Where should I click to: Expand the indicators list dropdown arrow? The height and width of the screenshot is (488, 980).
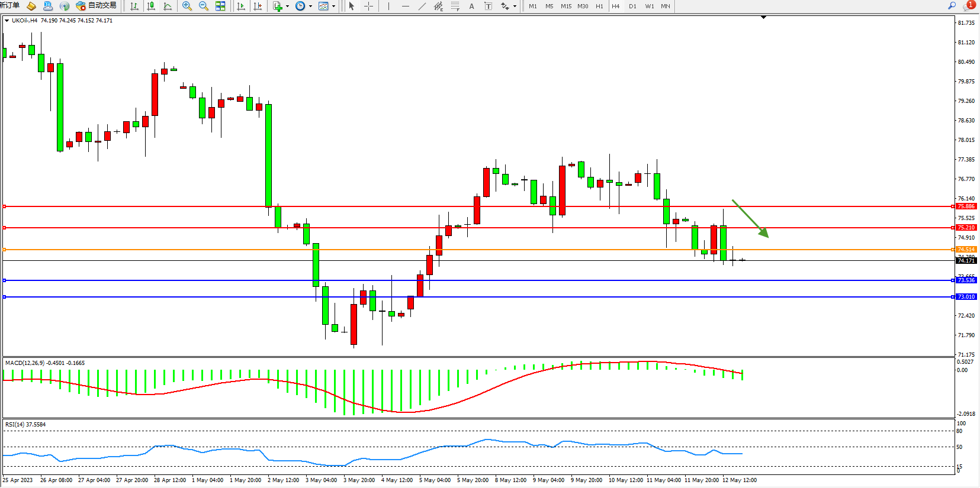(288, 6)
